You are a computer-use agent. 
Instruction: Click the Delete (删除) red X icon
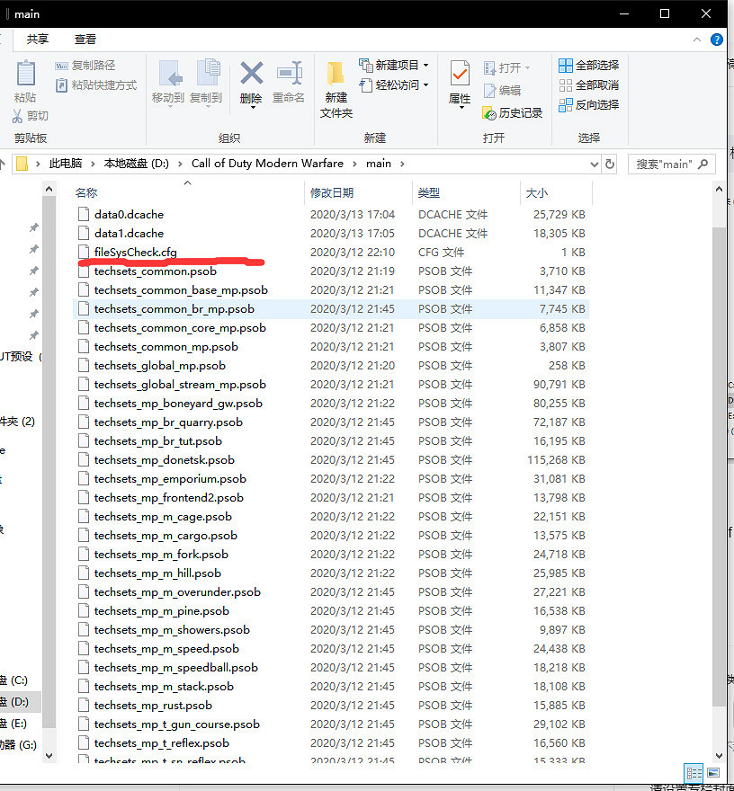pos(251,74)
